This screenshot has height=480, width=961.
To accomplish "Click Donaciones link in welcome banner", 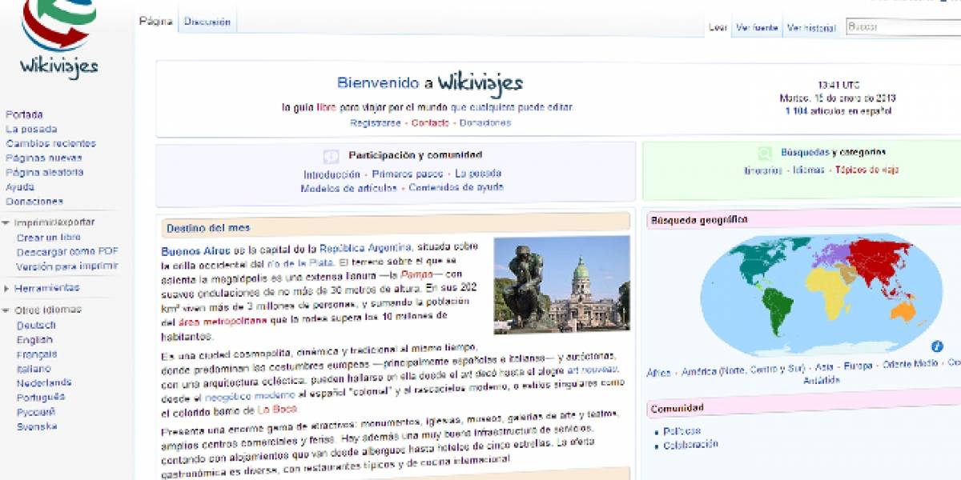I will pos(486,122).
